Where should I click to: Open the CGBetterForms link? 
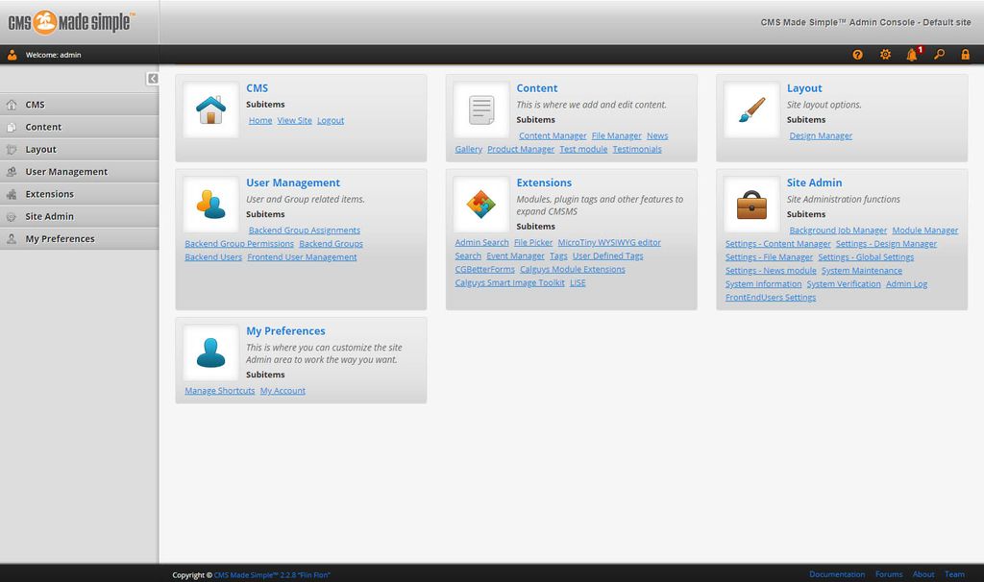click(x=484, y=270)
